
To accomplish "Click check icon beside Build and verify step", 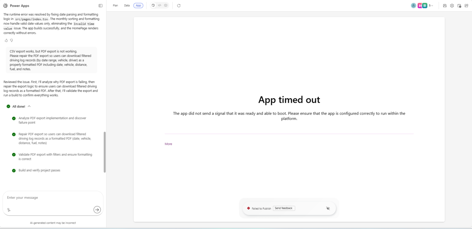I will (14, 171).
